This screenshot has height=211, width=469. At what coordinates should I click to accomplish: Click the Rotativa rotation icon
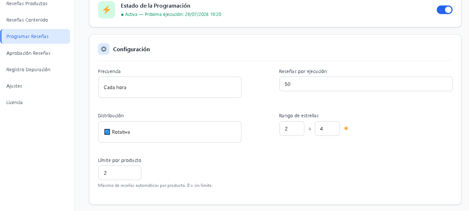tap(107, 132)
